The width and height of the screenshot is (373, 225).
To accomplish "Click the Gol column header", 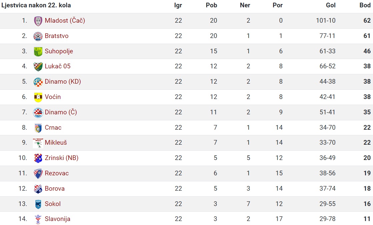I will pos(331,5).
